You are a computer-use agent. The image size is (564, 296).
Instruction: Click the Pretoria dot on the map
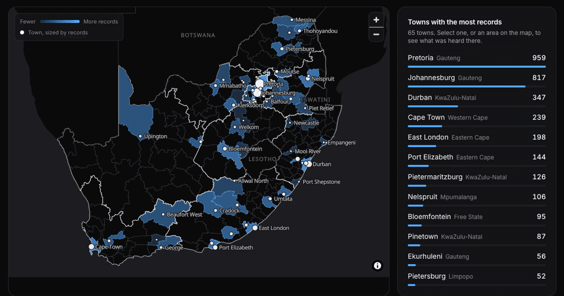click(259, 84)
